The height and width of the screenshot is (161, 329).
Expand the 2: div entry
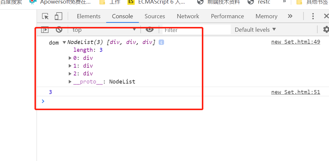click(x=70, y=74)
